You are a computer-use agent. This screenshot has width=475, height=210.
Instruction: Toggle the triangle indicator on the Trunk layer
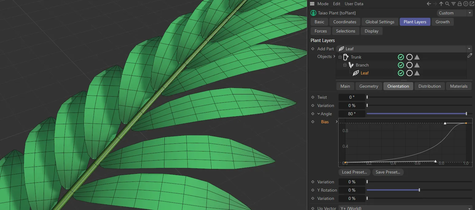click(417, 57)
